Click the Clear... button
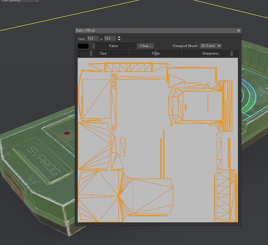The width and height of the screenshot is (268, 245). point(146,46)
